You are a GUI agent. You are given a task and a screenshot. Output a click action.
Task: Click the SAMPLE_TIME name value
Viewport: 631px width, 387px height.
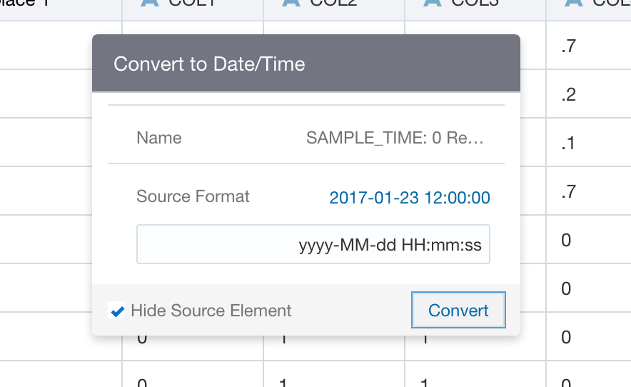point(395,138)
